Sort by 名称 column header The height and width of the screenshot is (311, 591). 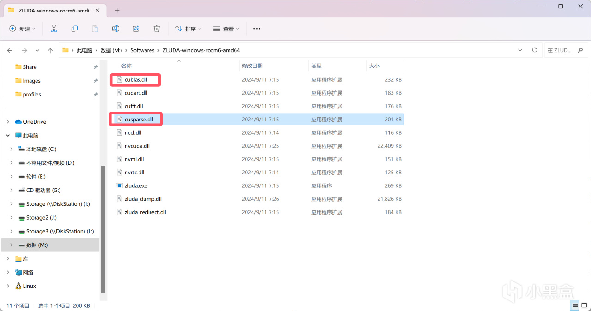[x=126, y=66]
